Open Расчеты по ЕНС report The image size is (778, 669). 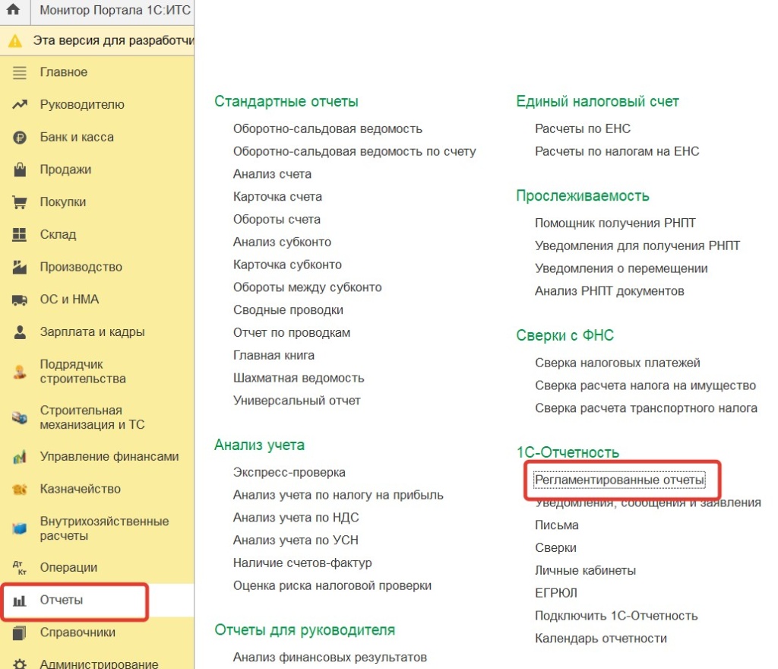point(582,128)
